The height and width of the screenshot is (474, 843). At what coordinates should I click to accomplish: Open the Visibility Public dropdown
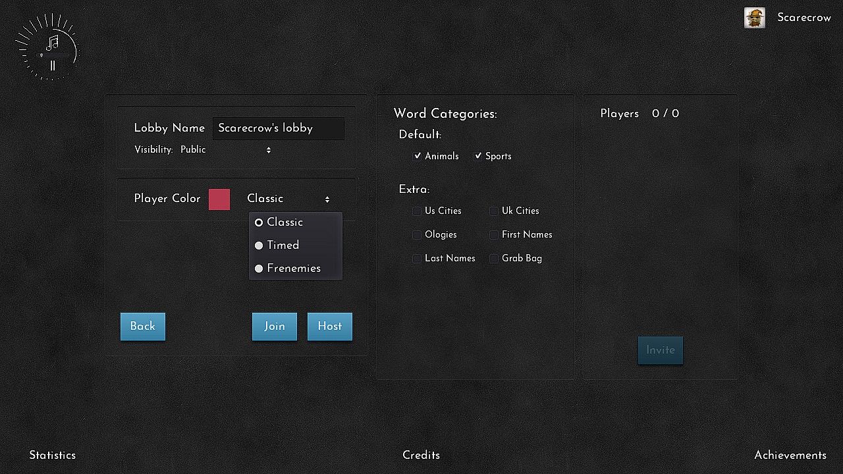coord(226,150)
